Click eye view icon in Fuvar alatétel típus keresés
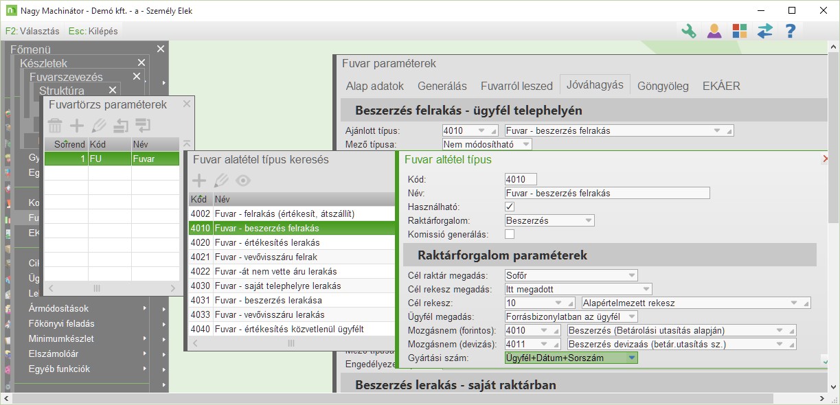This screenshot has height=405, width=840. 242,181
